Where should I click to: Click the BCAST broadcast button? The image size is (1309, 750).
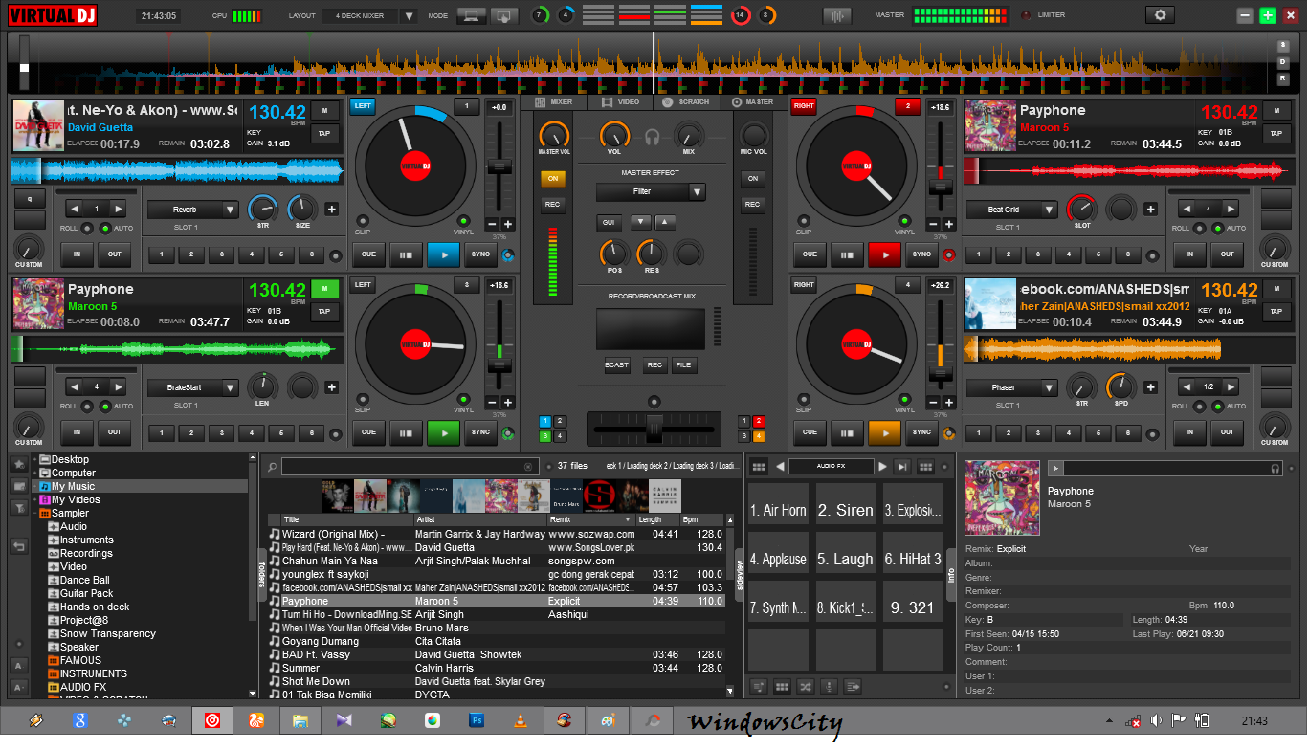point(616,365)
